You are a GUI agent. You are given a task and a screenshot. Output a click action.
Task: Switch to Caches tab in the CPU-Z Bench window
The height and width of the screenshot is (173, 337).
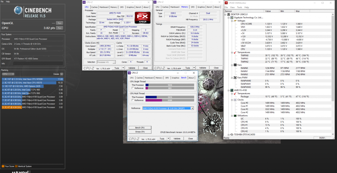click(140, 78)
